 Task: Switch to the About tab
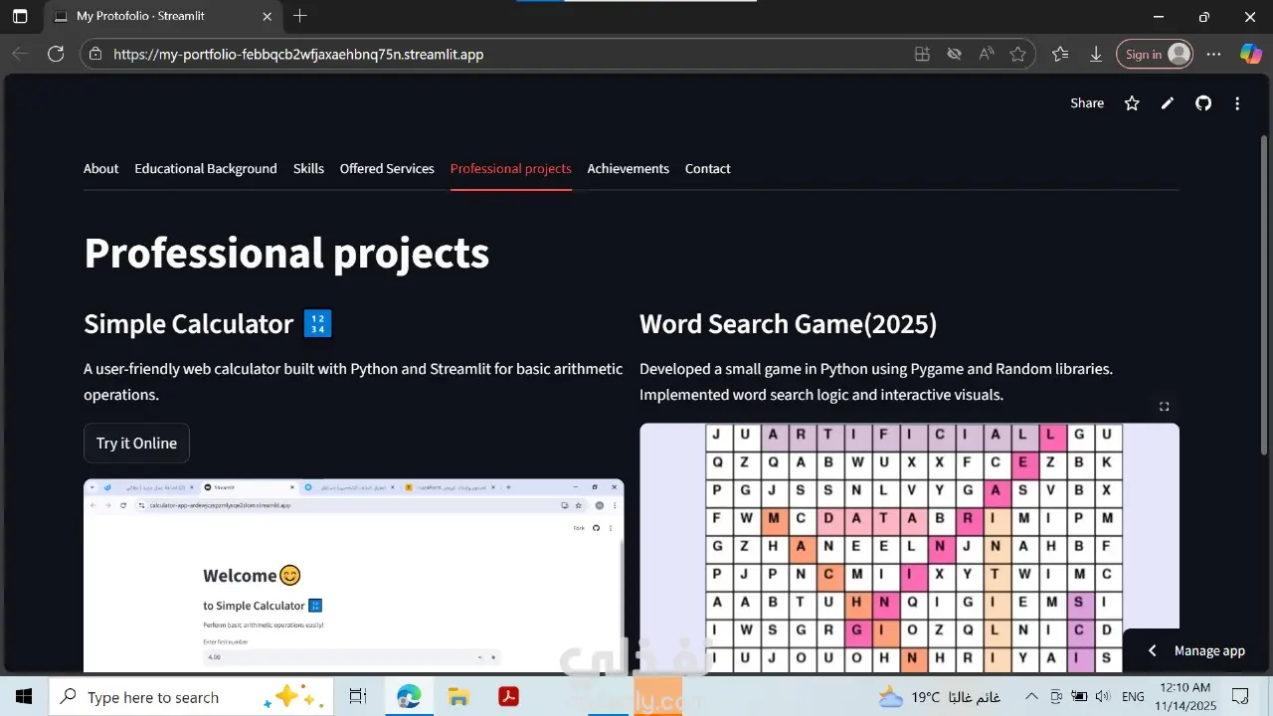(x=100, y=169)
